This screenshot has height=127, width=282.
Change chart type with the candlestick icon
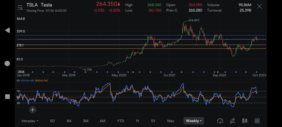245,121
